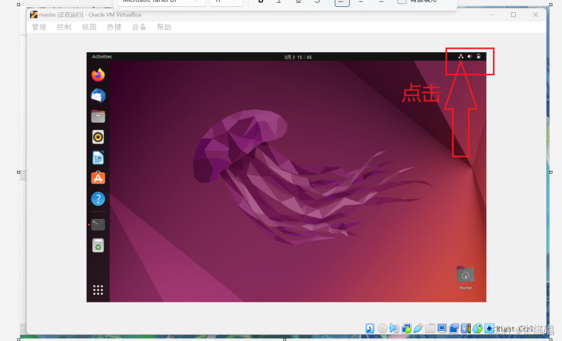Open the 帮助 menu in VirtualBox
Viewport: 562px width, 341px height.
(x=164, y=27)
